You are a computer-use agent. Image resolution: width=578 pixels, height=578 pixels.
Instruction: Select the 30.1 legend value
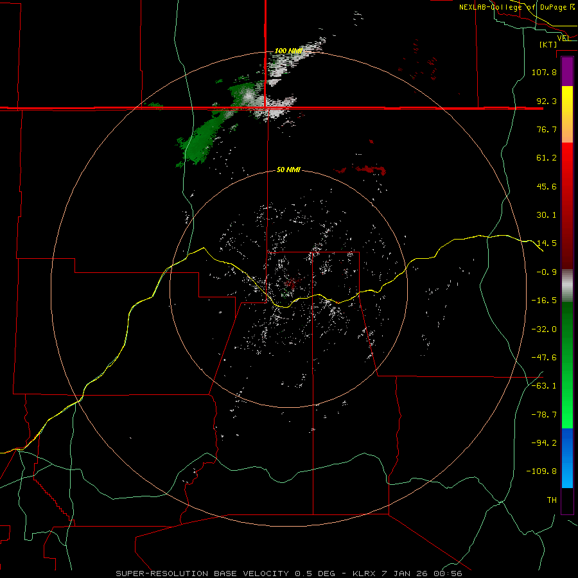click(547, 215)
